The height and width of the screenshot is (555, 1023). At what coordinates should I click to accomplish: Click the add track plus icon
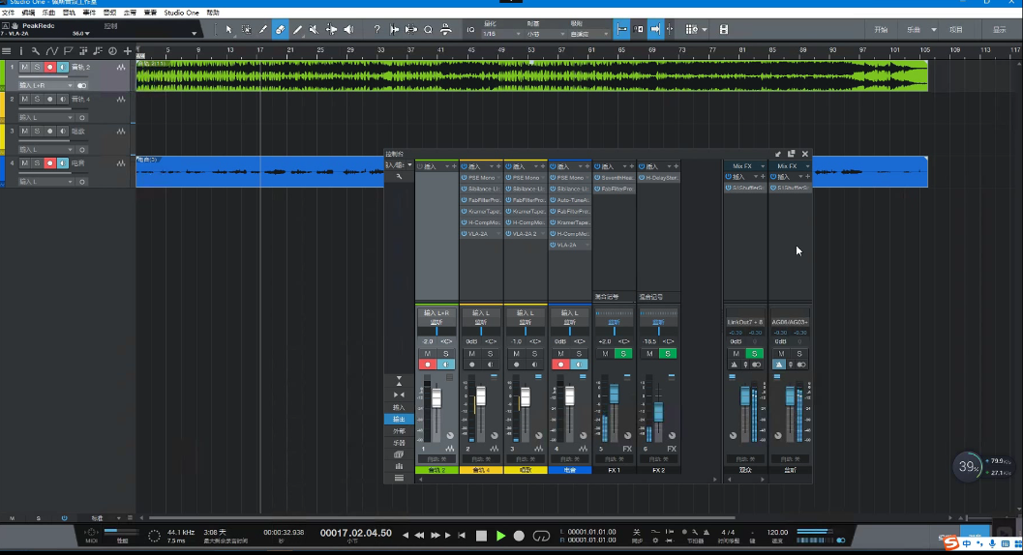(x=127, y=51)
